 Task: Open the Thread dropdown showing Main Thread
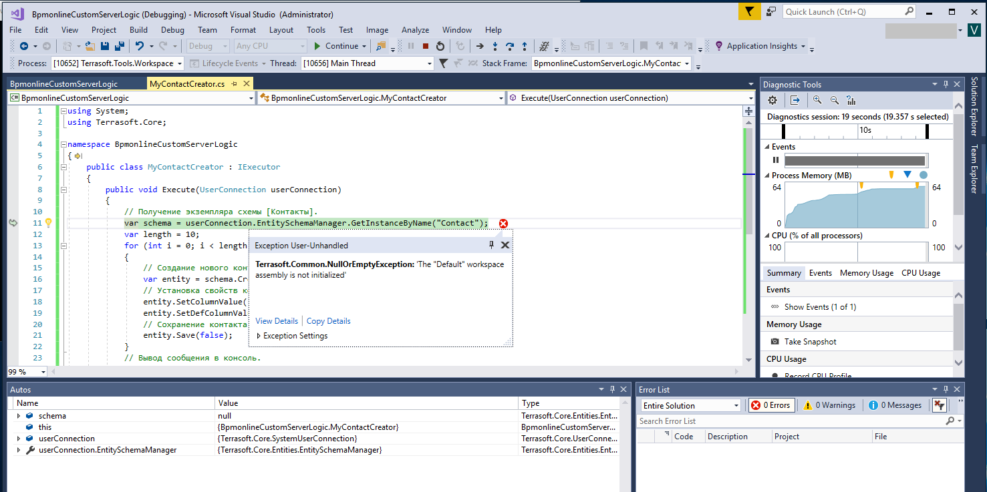(x=430, y=63)
